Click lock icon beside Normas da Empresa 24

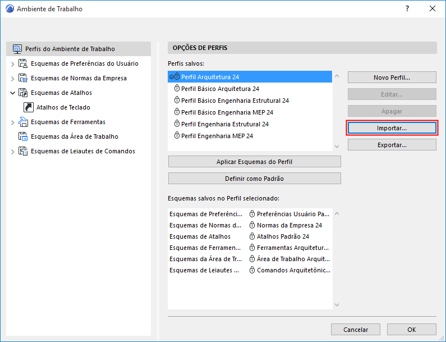(252, 225)
